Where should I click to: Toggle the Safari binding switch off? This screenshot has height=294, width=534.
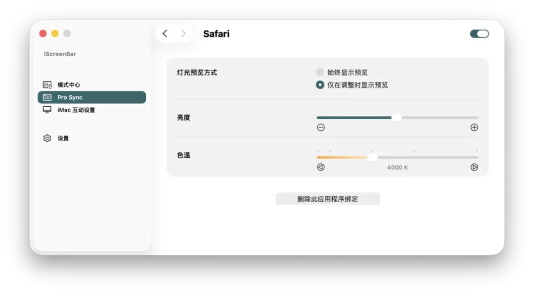(479, 34)
